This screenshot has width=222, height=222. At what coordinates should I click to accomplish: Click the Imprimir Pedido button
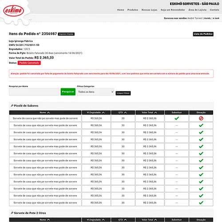(x=66, y=34)
